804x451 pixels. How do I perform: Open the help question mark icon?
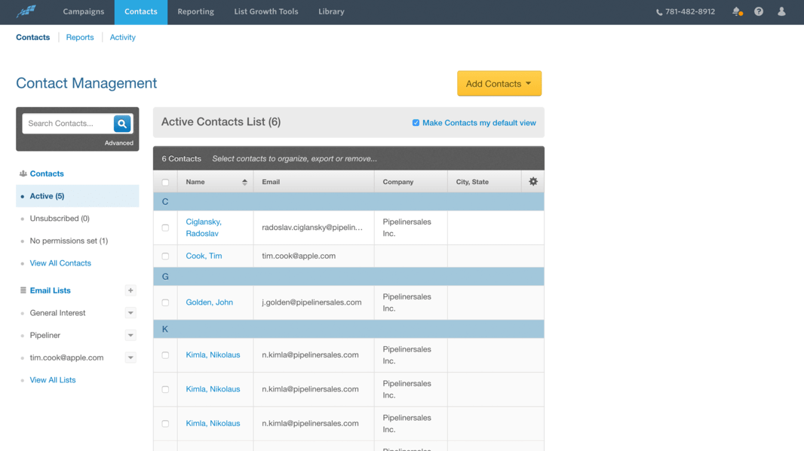[x=759, y=11]
